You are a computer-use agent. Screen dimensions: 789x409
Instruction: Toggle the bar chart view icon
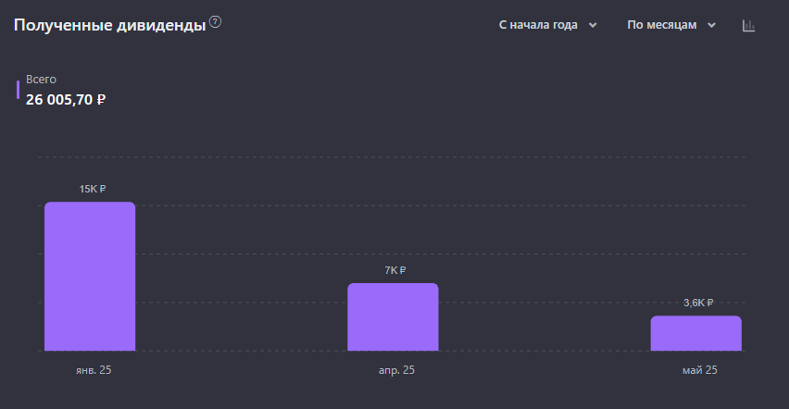(749, 26)
